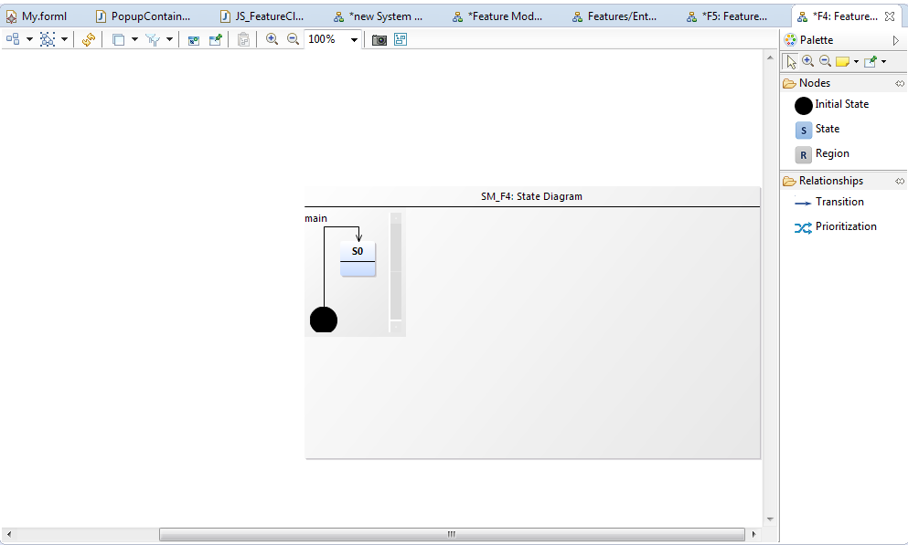Click the greyed Paste layout icon

pyautogui.click(x=244, y=39)
